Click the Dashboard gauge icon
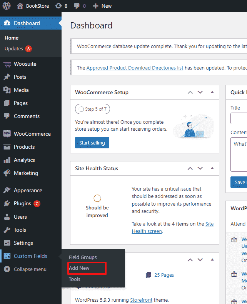Viewport: 247px width, 304px height. (x=7, y=23)
